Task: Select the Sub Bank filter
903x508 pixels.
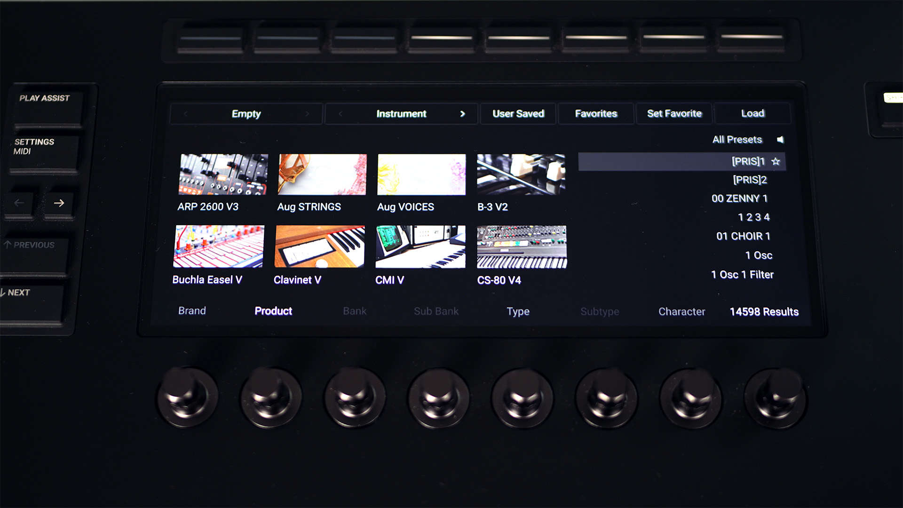Action: pos(436,311)
